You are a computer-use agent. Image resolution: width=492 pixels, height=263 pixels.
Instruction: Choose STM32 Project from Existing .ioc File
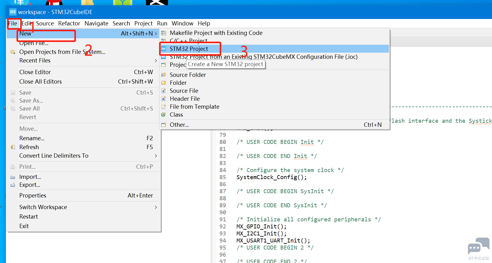[x=274, y=57]
